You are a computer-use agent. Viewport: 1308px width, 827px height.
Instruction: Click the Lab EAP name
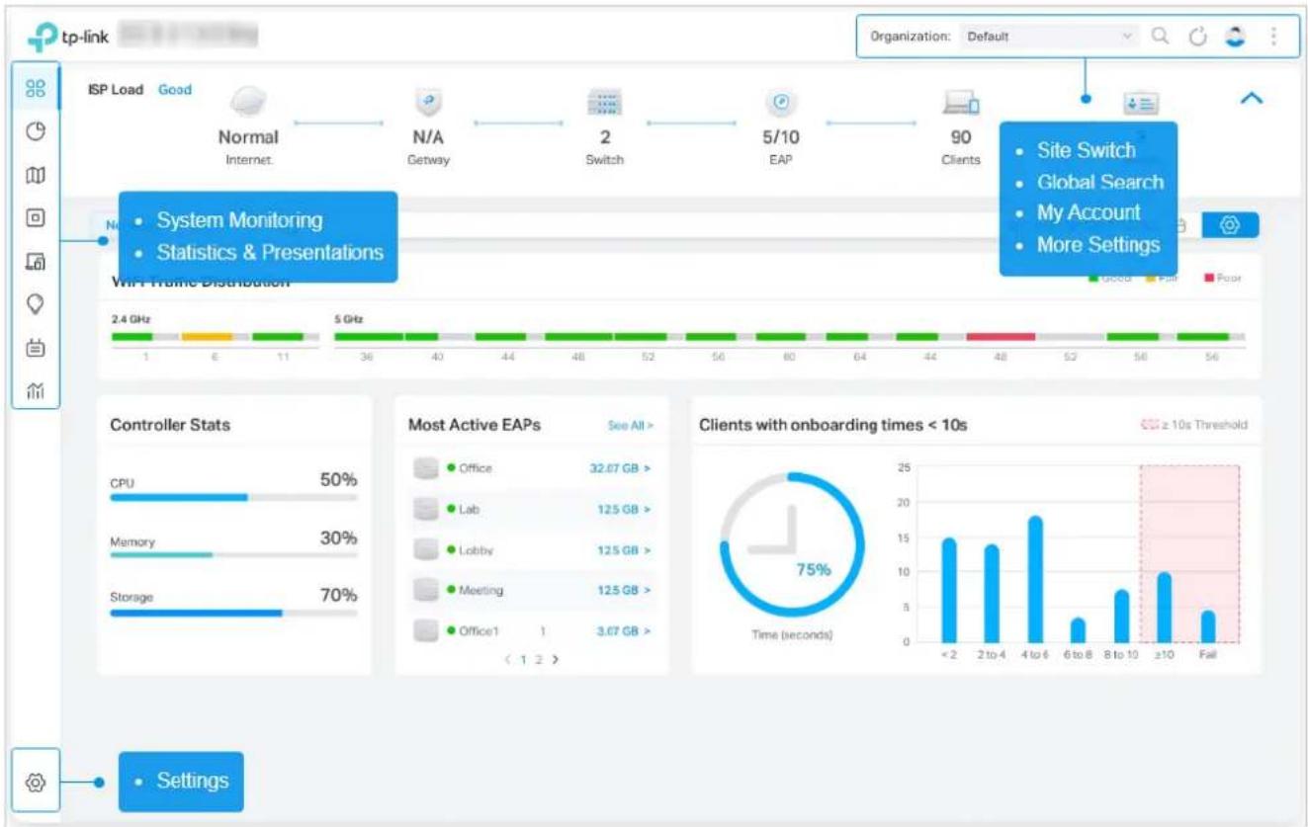(469, 509)
